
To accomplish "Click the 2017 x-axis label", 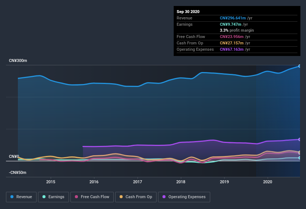I will click(x=138, y=182).
